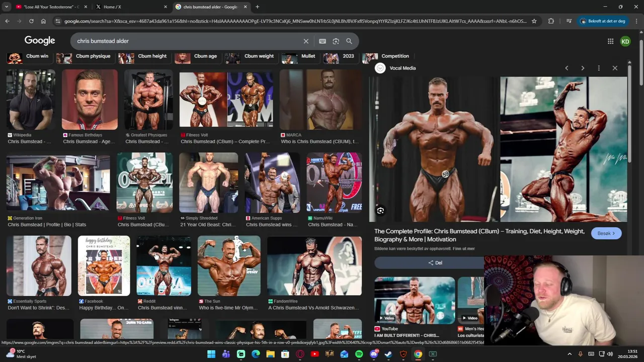Bookmark this page with the star icon
This screenshot has width=644, height=362.
534,21
